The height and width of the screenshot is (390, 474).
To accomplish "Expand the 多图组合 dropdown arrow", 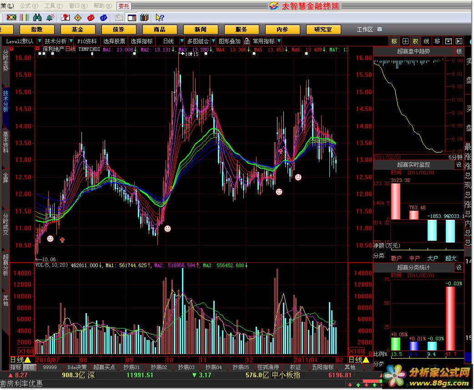I will (x=213, y=41).
